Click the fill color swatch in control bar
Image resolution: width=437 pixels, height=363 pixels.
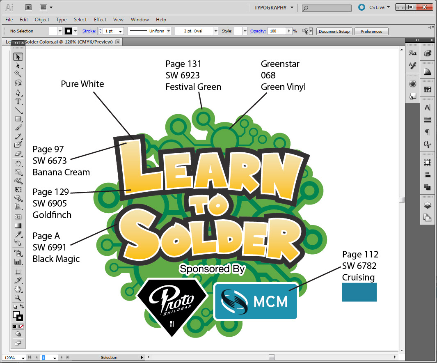pyautogui.click(x=53, y=31)
